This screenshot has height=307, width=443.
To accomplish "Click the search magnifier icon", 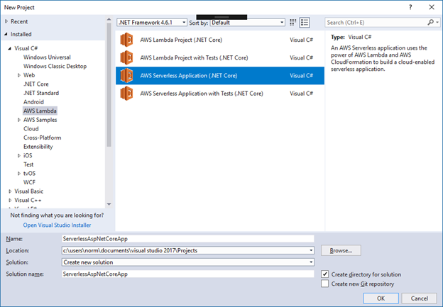I will 430,22.
